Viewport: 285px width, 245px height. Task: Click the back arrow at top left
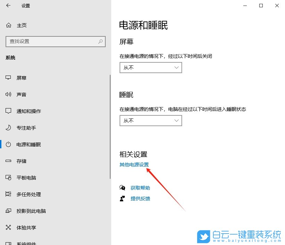pyautogui.click(x=8, y=6)
